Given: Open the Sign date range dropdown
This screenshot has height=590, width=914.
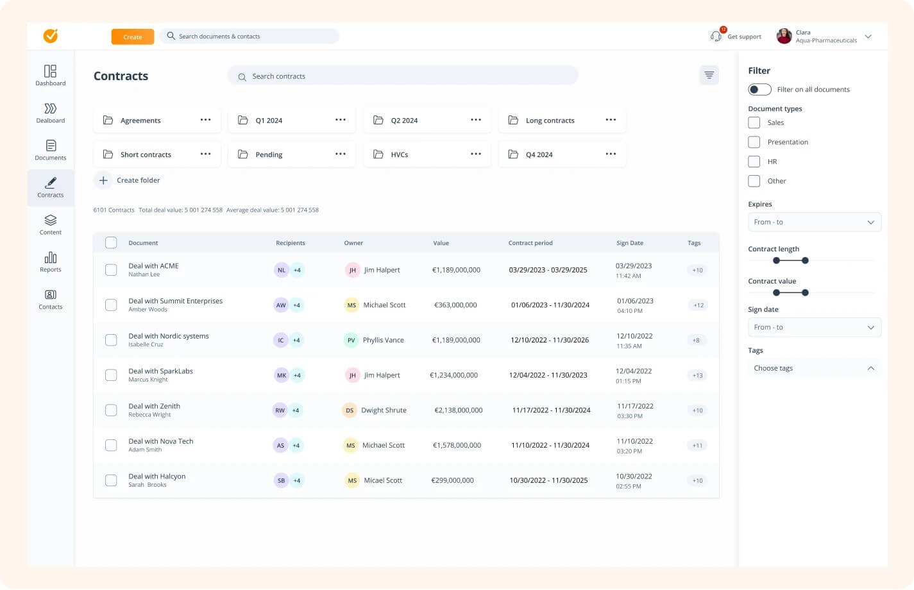Looking at the screenshot, I should [814, 327].
